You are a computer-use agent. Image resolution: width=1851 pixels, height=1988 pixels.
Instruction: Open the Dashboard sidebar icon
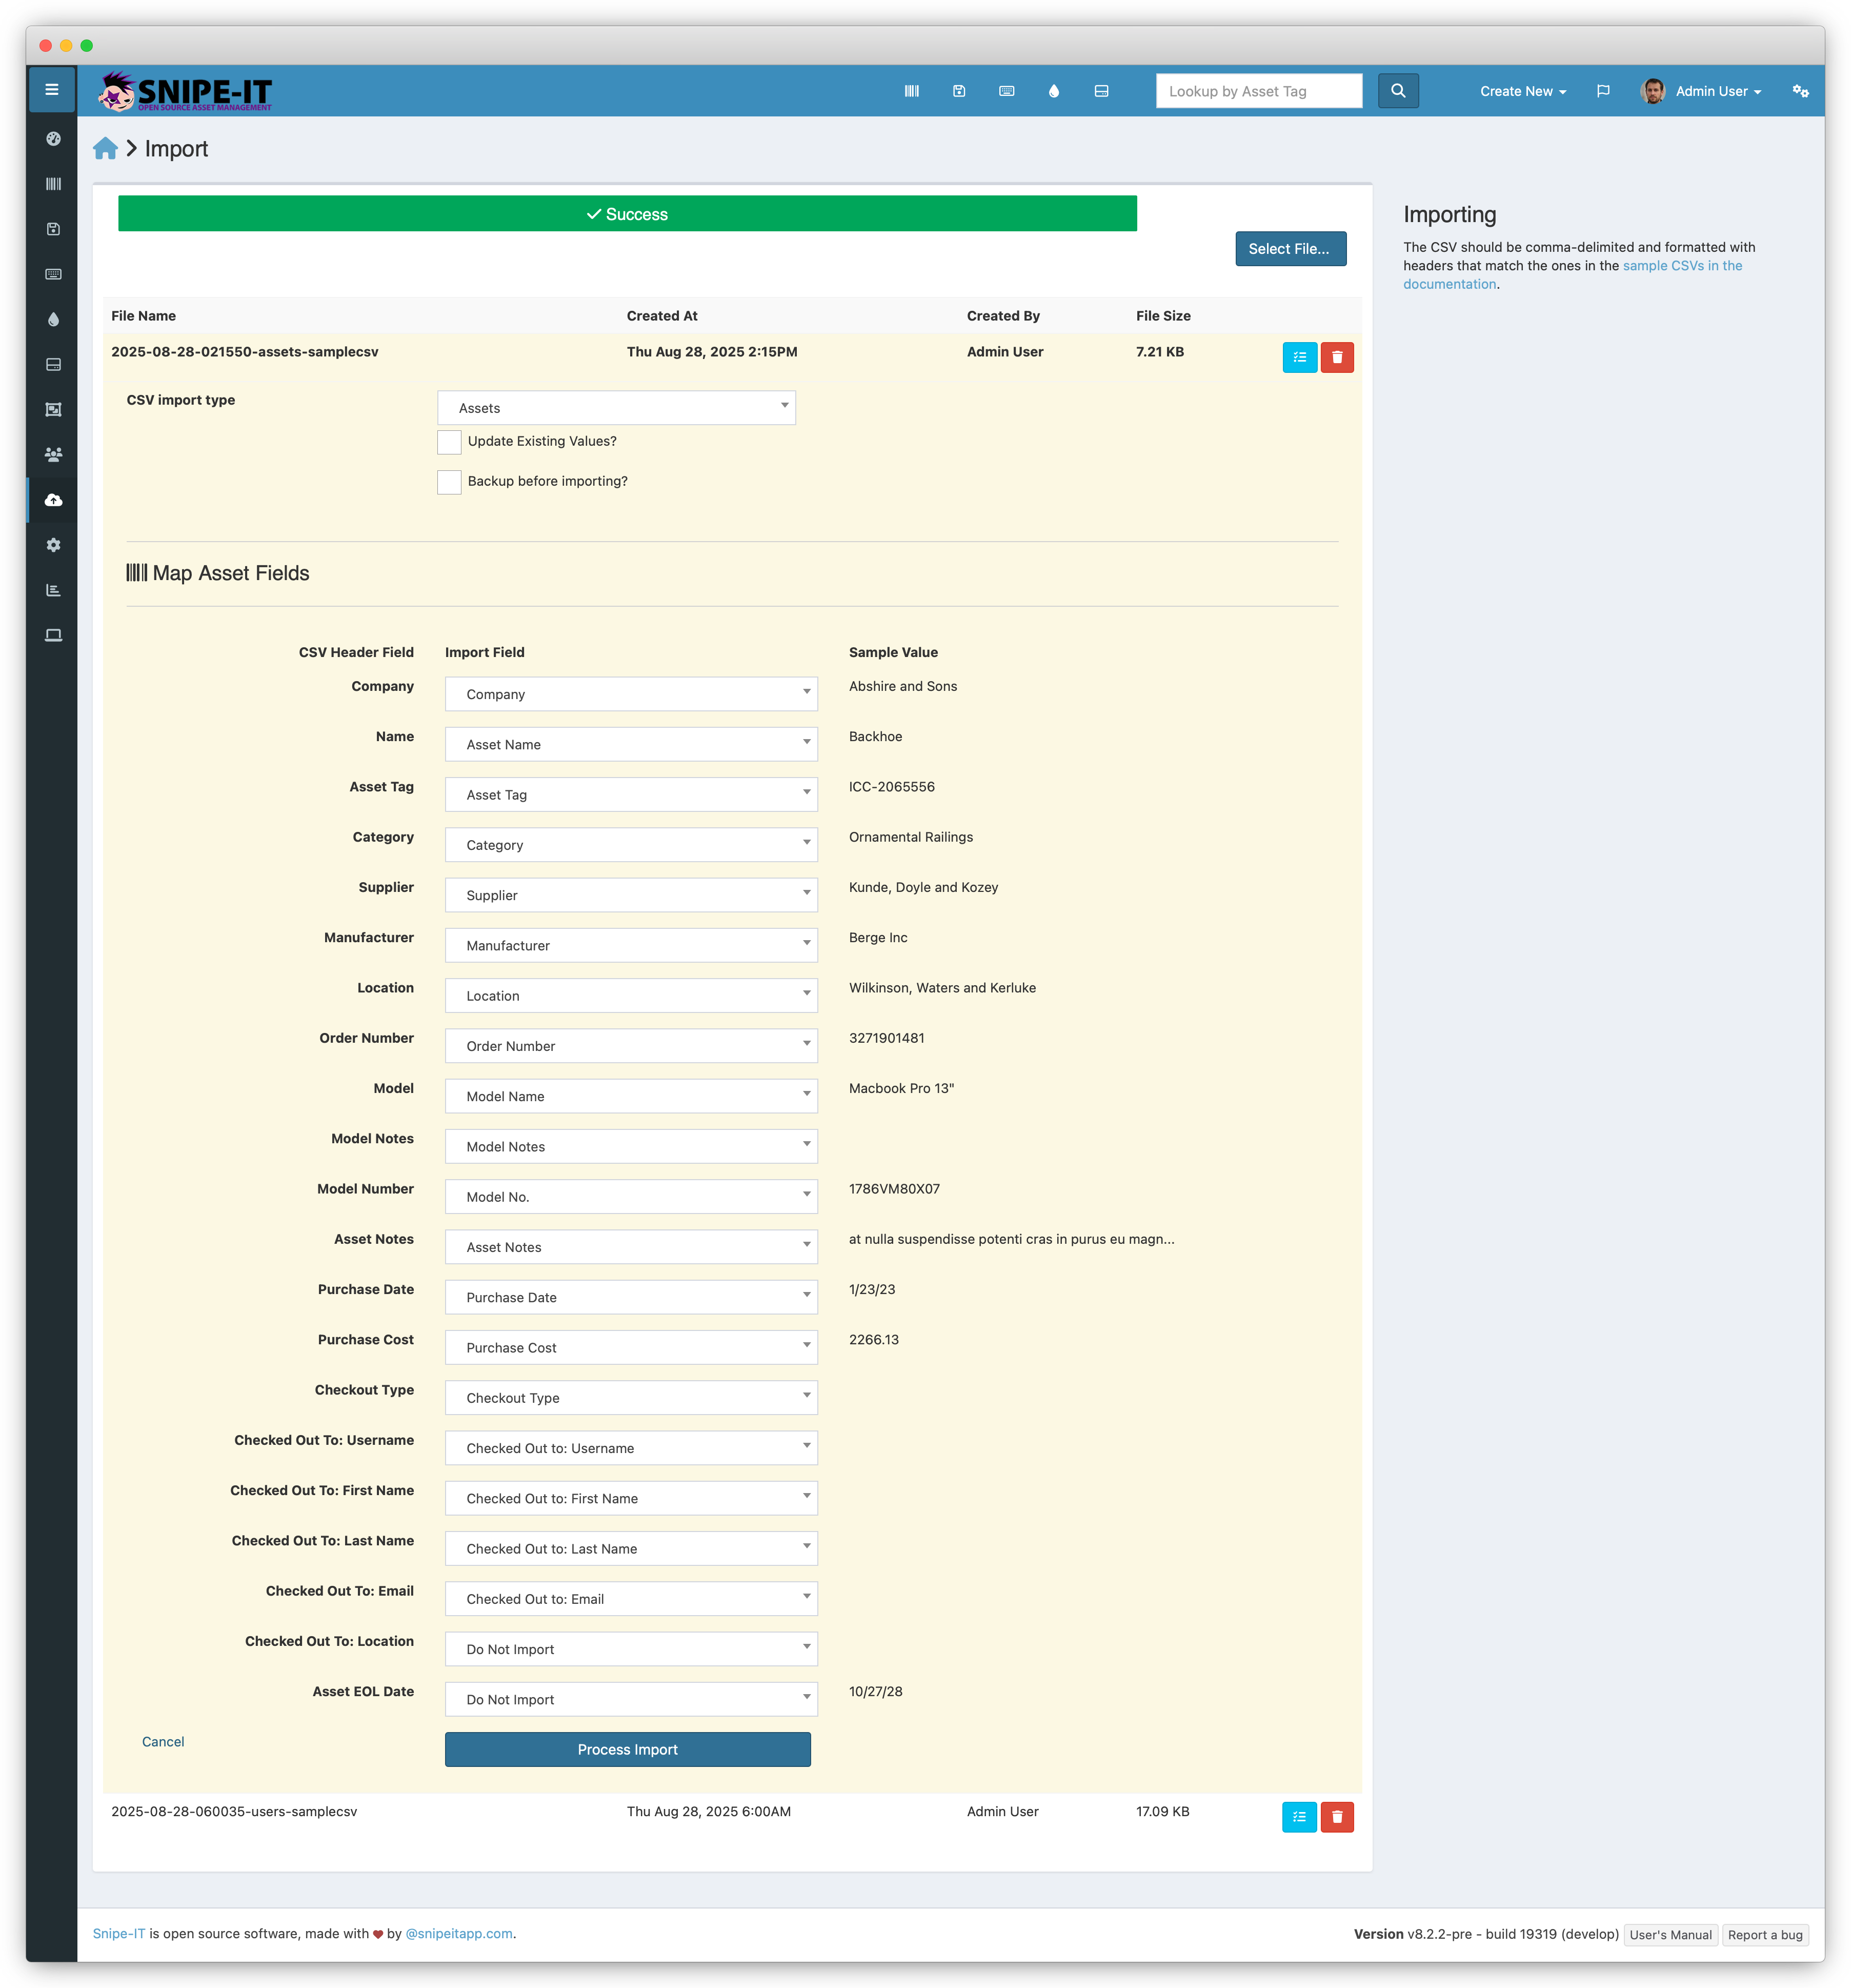53,139
